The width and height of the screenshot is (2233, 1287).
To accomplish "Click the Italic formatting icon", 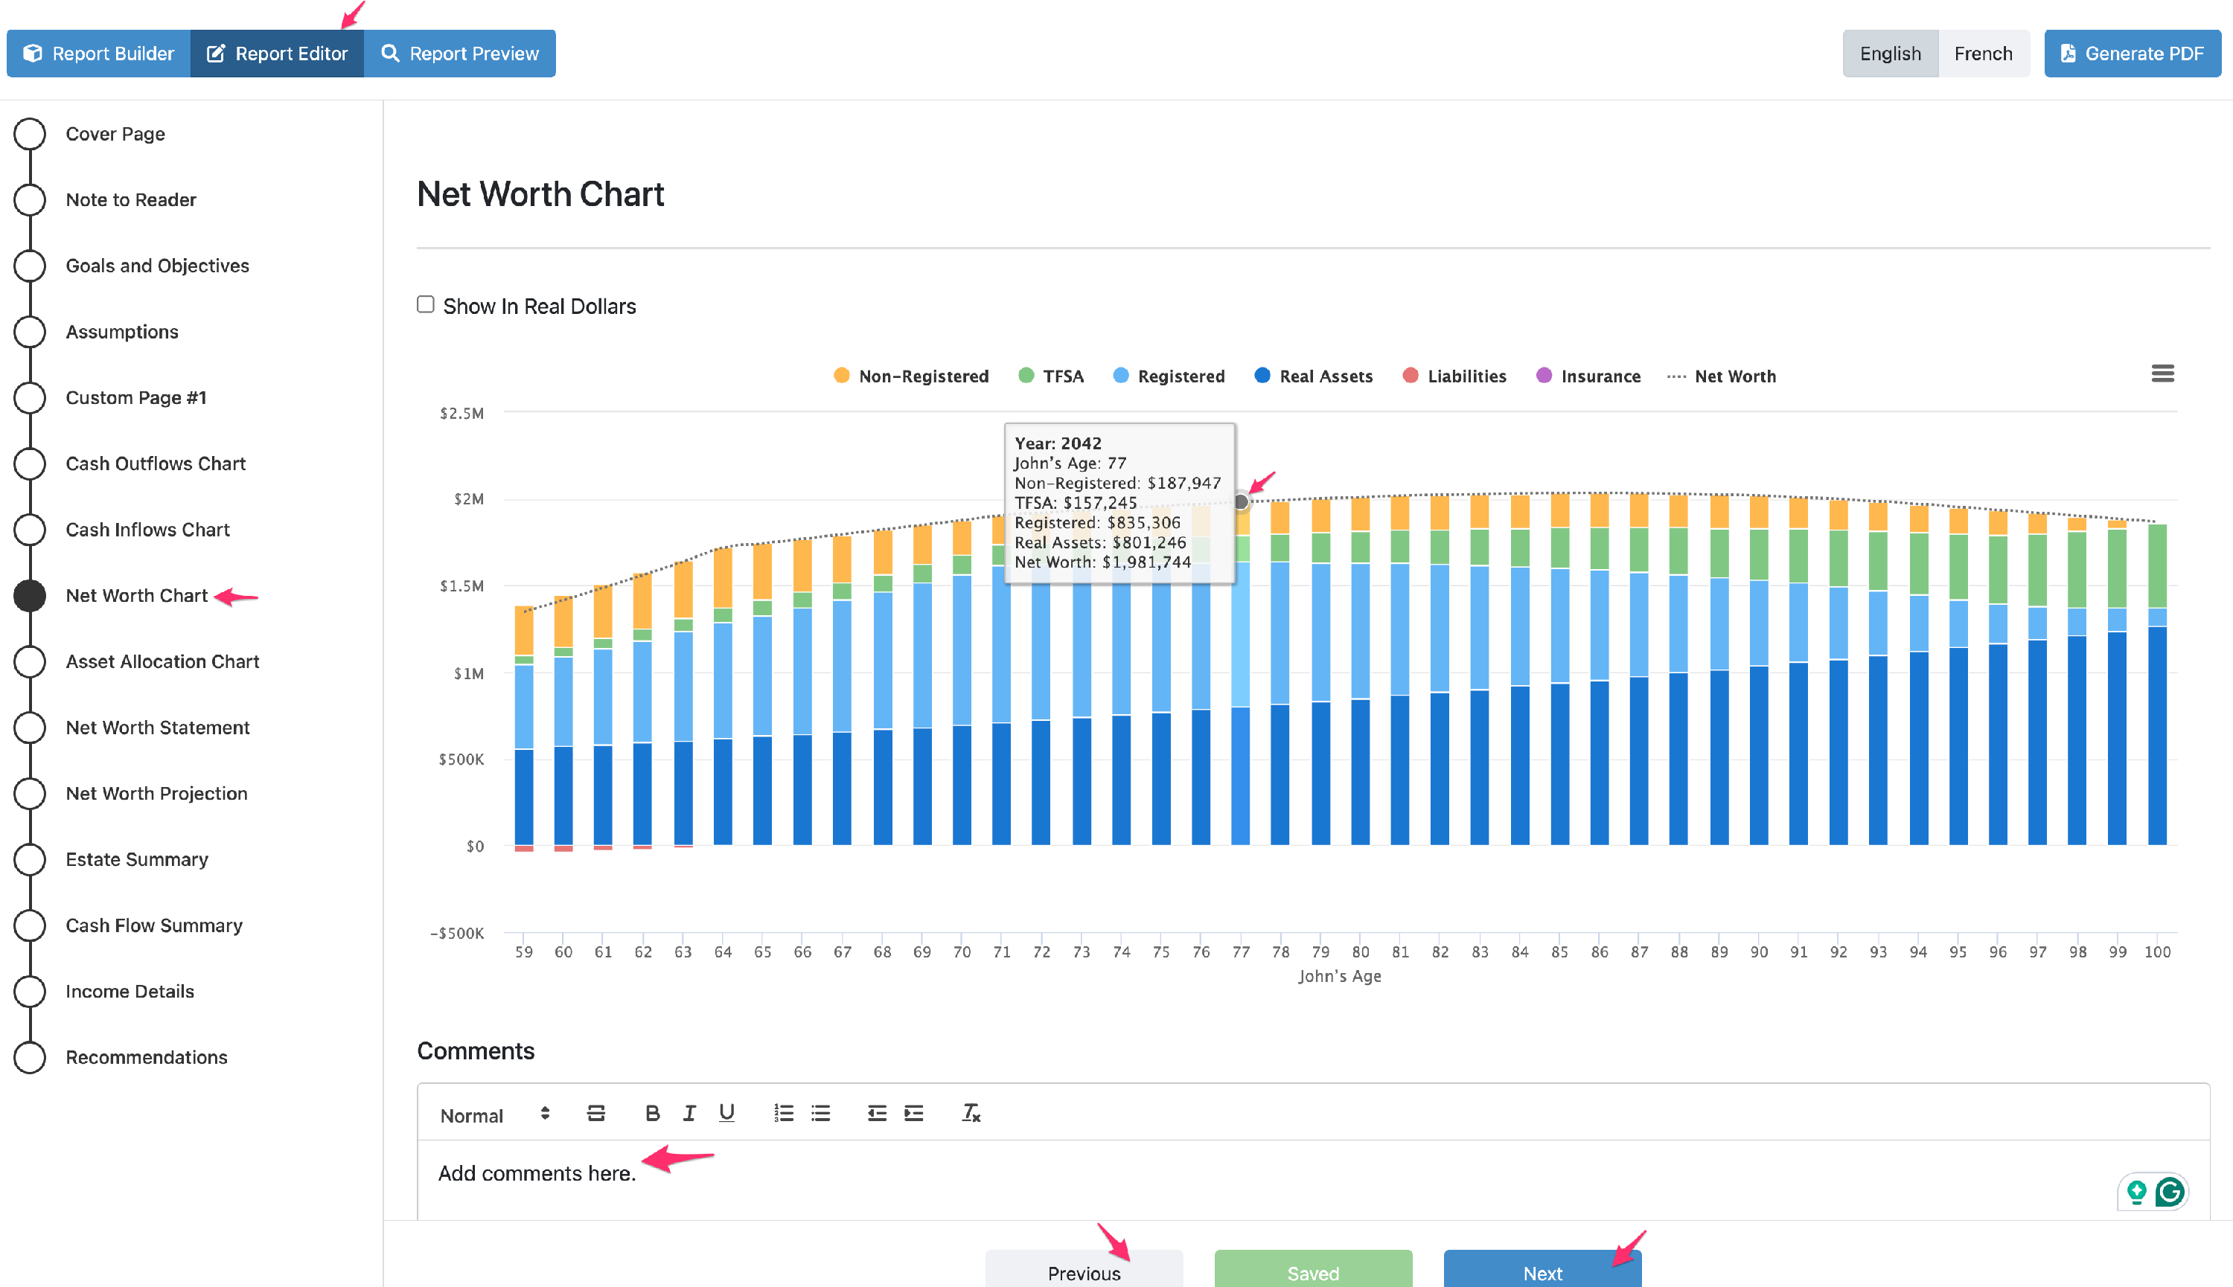I will [689, 1114].
